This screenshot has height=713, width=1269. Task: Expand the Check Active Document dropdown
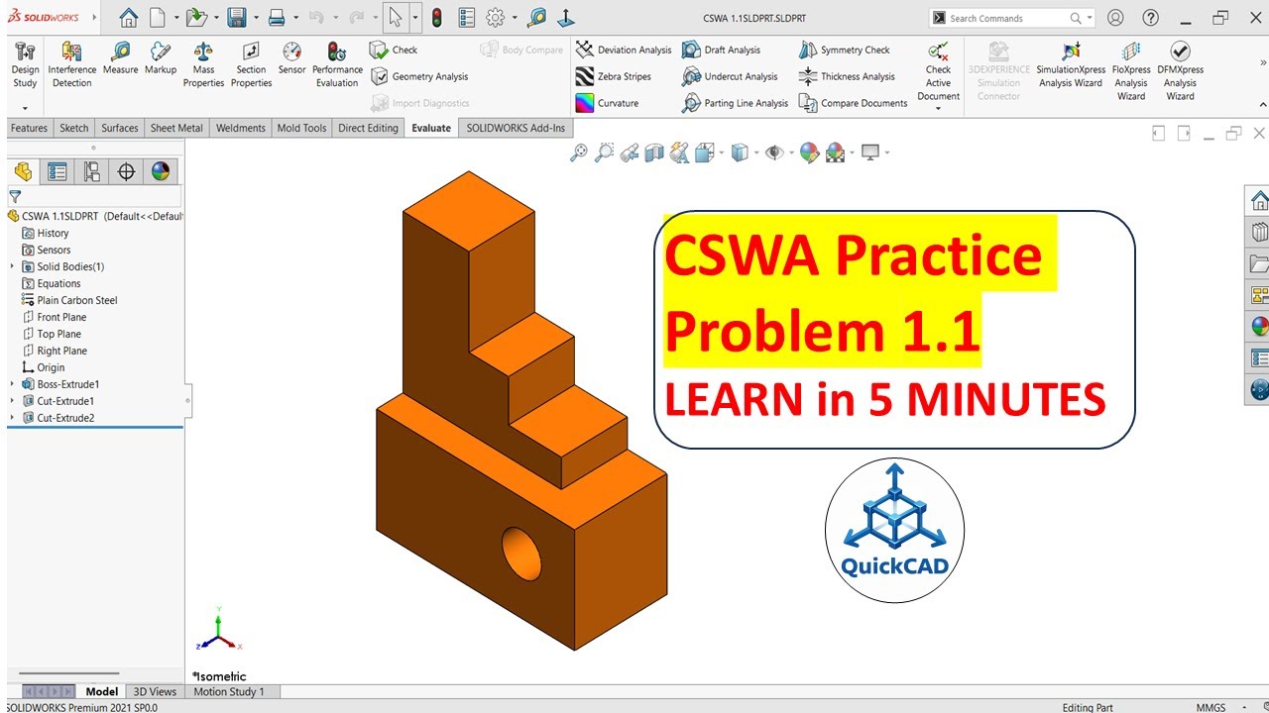coord(938,108)
